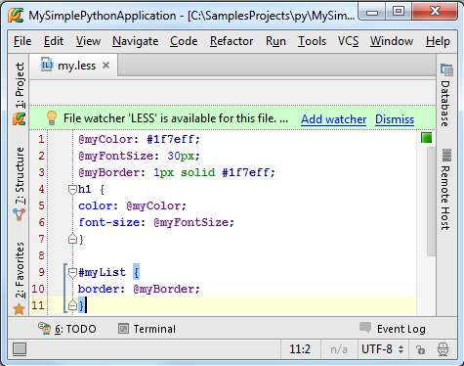This screenshot has height=366, width=464.
Task: Open the Remote Host tool window
Action: [x=445, y=198]
